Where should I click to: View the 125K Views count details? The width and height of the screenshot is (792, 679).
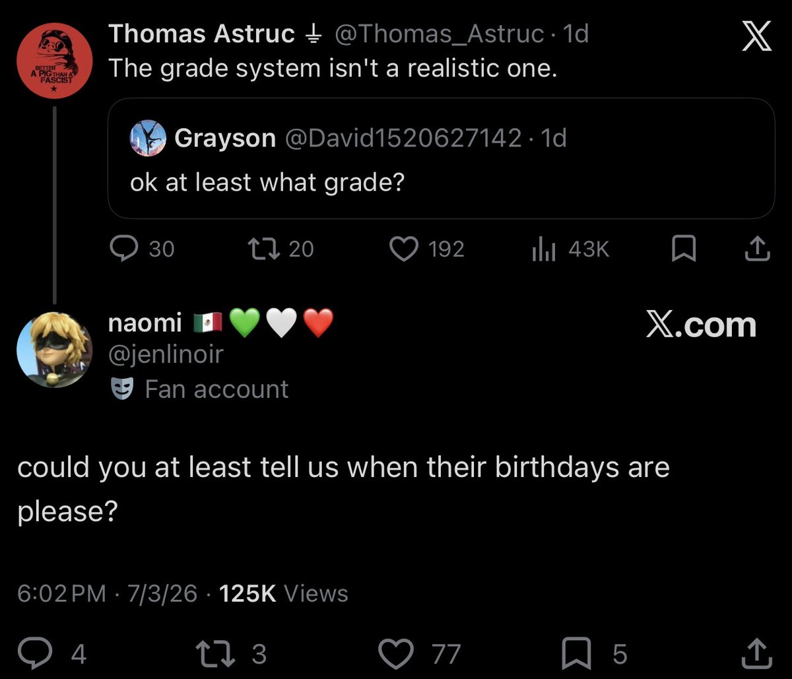click(283, 593)
